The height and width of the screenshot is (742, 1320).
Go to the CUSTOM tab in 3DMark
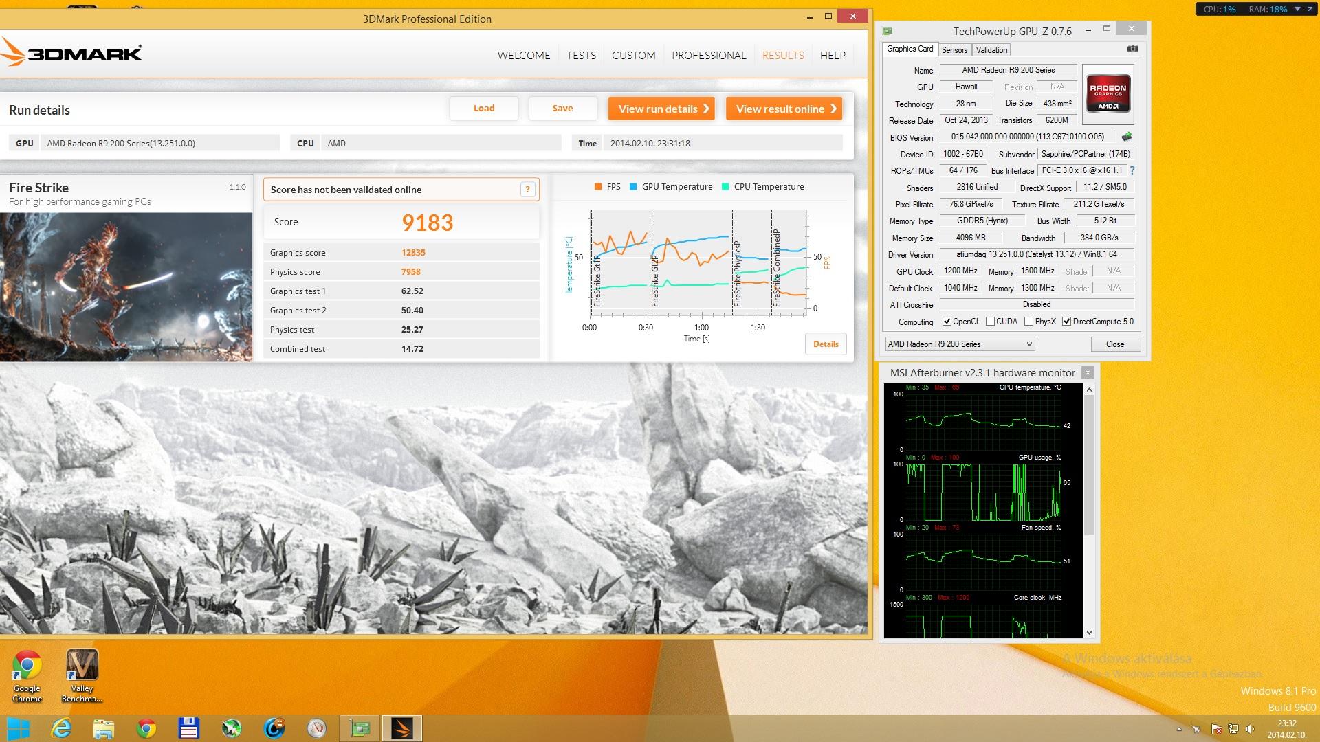(x=633, y=55)
